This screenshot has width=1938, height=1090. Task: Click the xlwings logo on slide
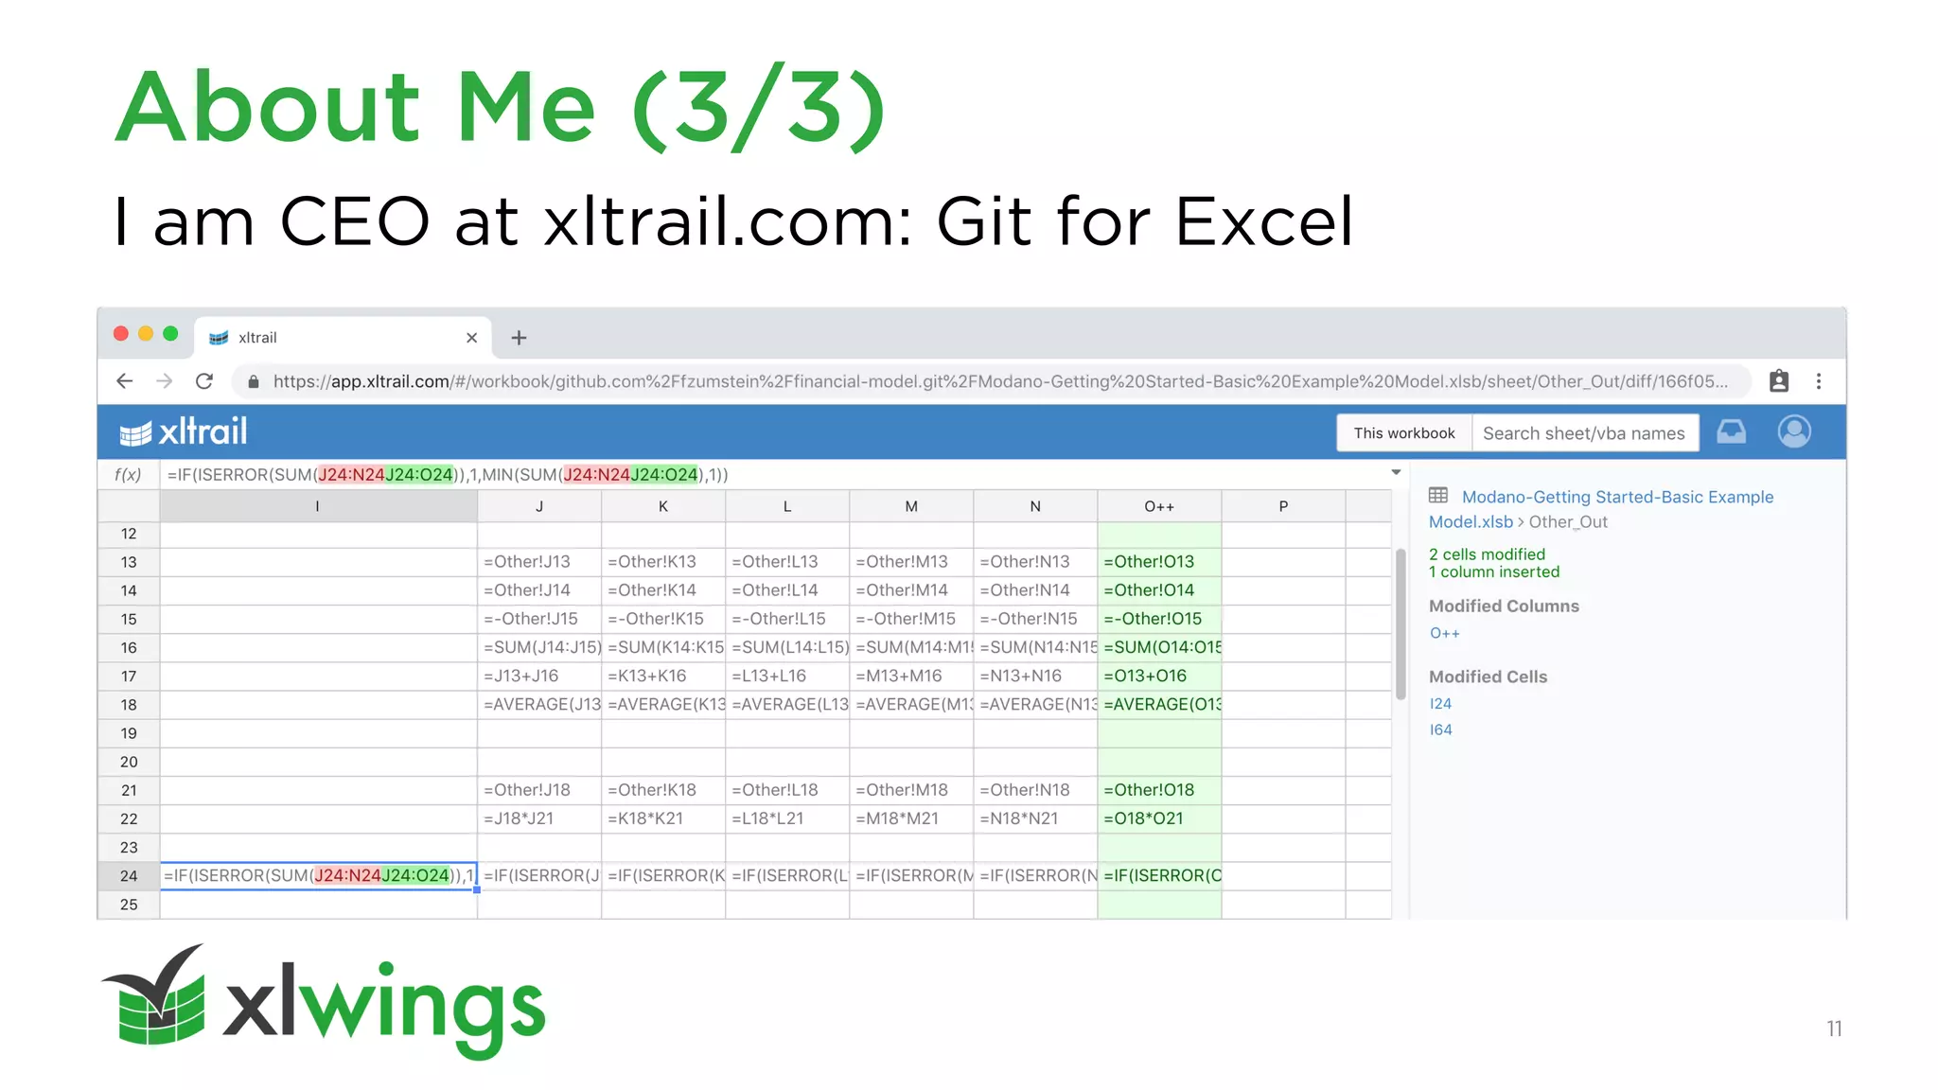pyautogui.click(x=324, y=1002)
